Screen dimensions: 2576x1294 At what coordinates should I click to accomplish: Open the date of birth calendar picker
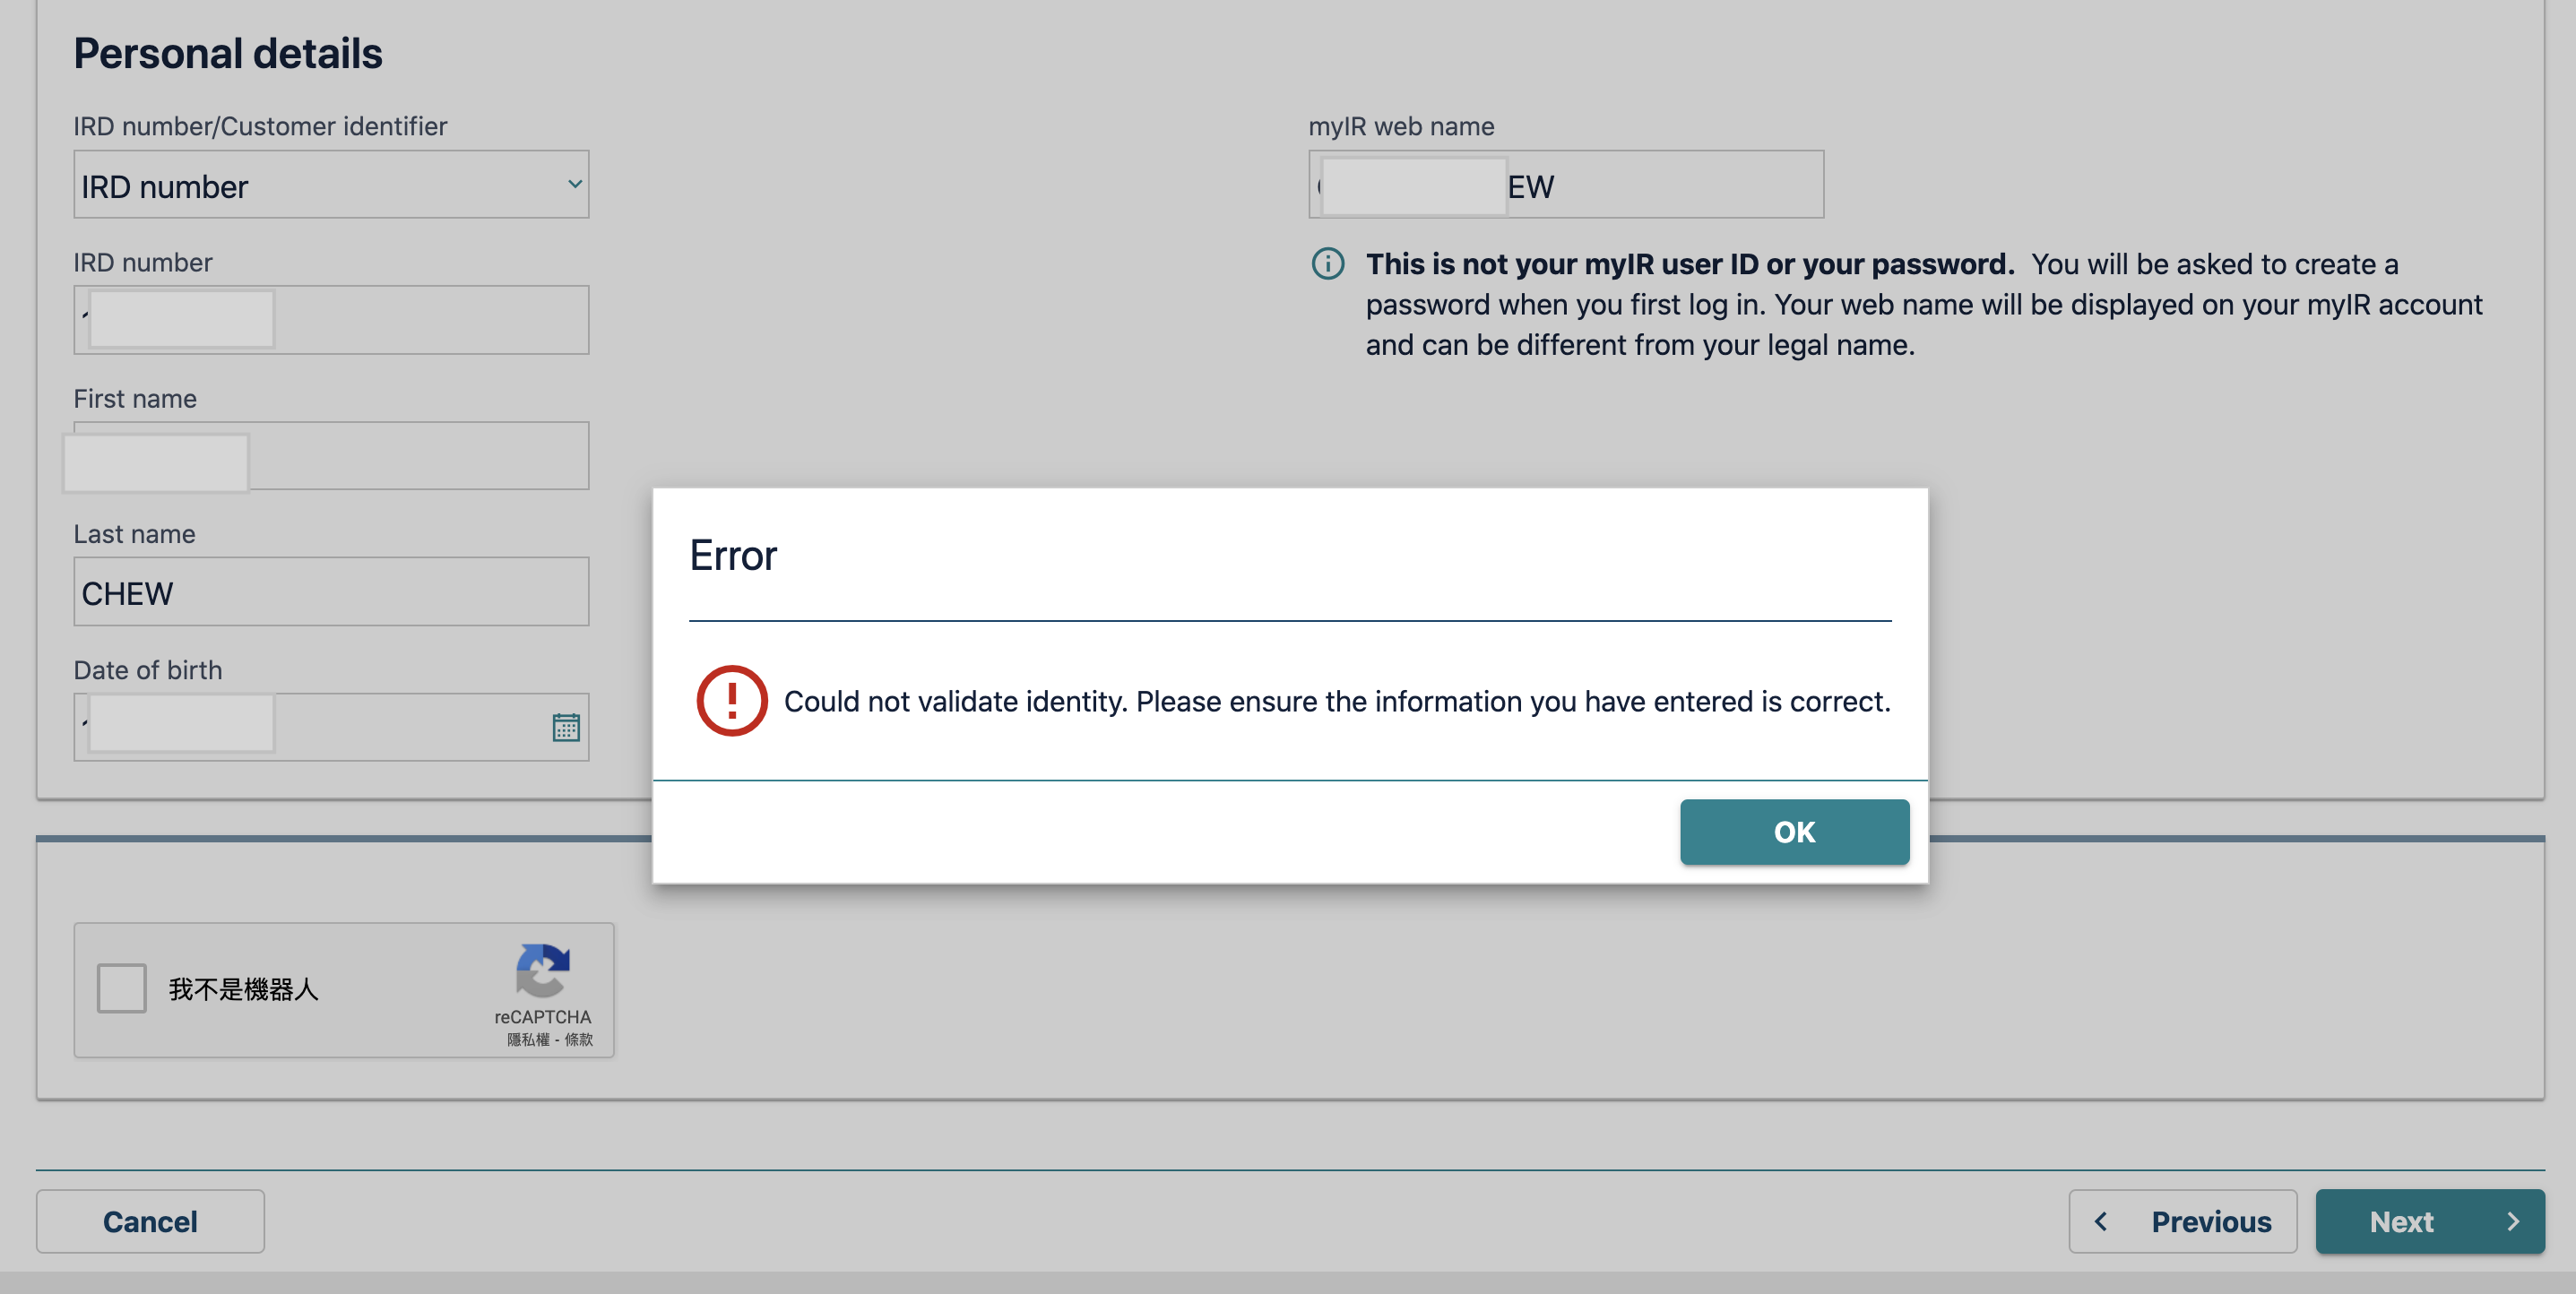click(x=566, y=727)
